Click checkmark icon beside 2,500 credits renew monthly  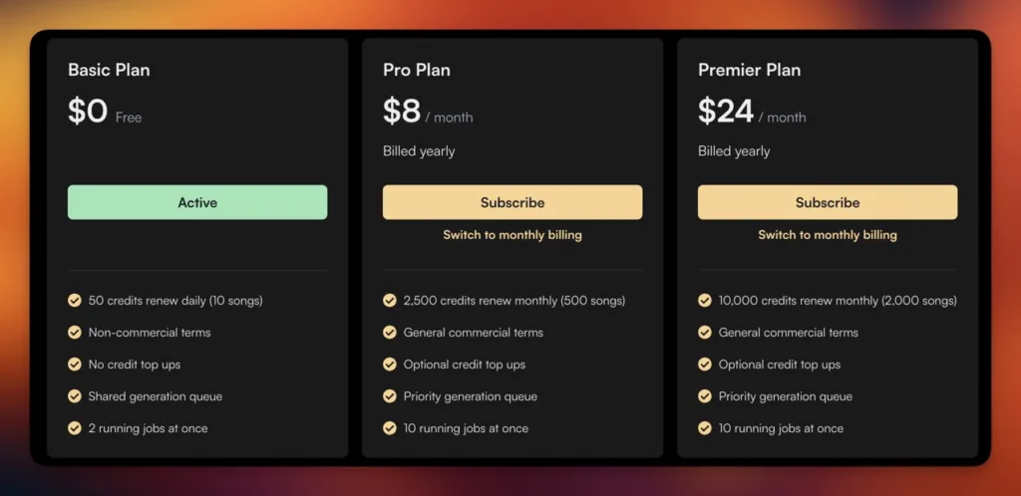tap(390, 300)
